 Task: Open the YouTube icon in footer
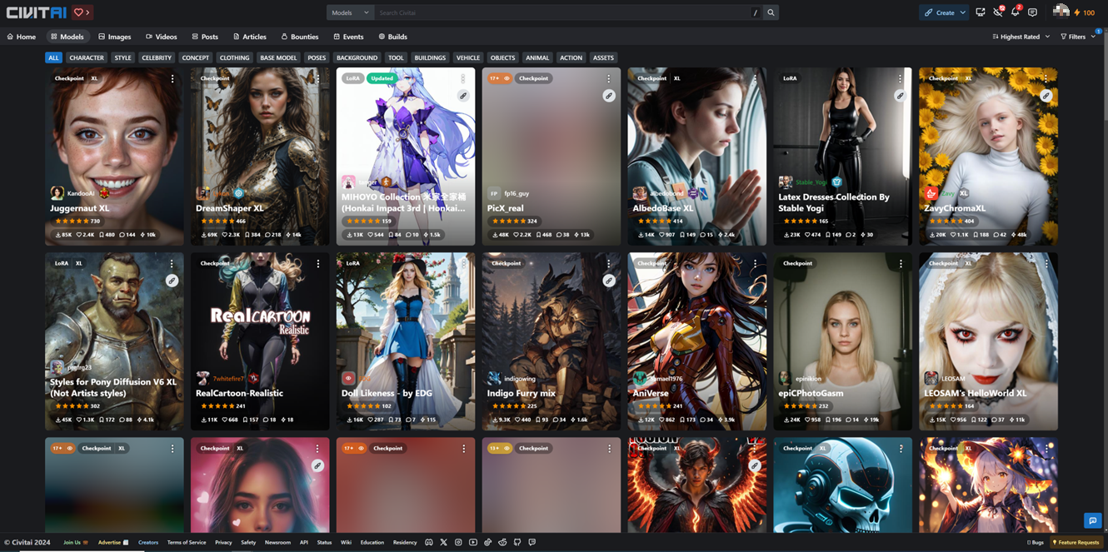pyautogui.click(x=473, y=542)
